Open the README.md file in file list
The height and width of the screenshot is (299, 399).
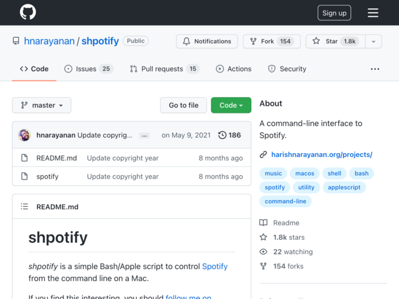point(57,158)
